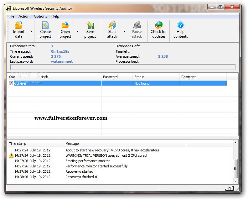Viewport: 248px width, 200px height.
Task: Sort by the Ssid column header
Action: tap(23, 77)
